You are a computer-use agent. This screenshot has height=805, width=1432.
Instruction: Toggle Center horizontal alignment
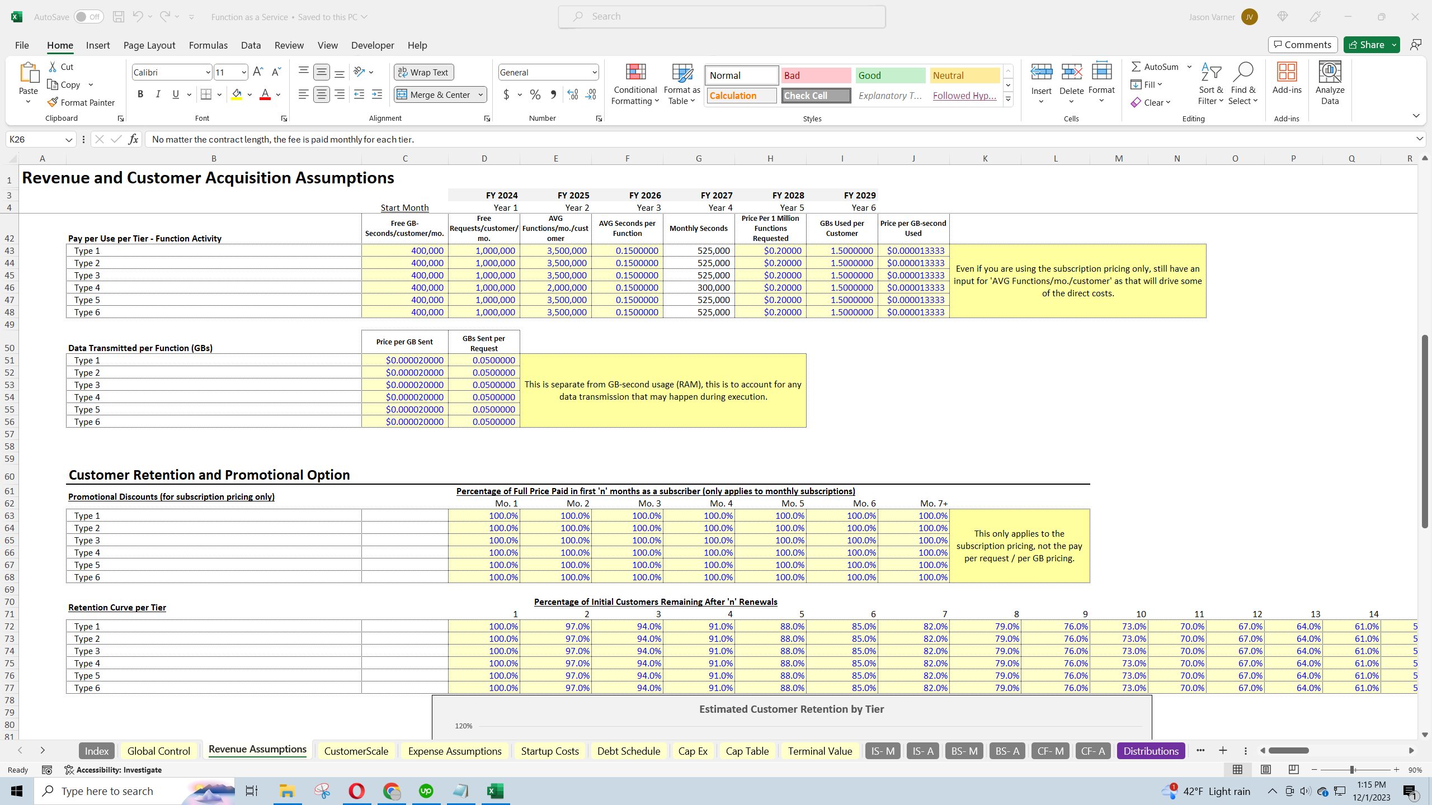click(322, 94)
